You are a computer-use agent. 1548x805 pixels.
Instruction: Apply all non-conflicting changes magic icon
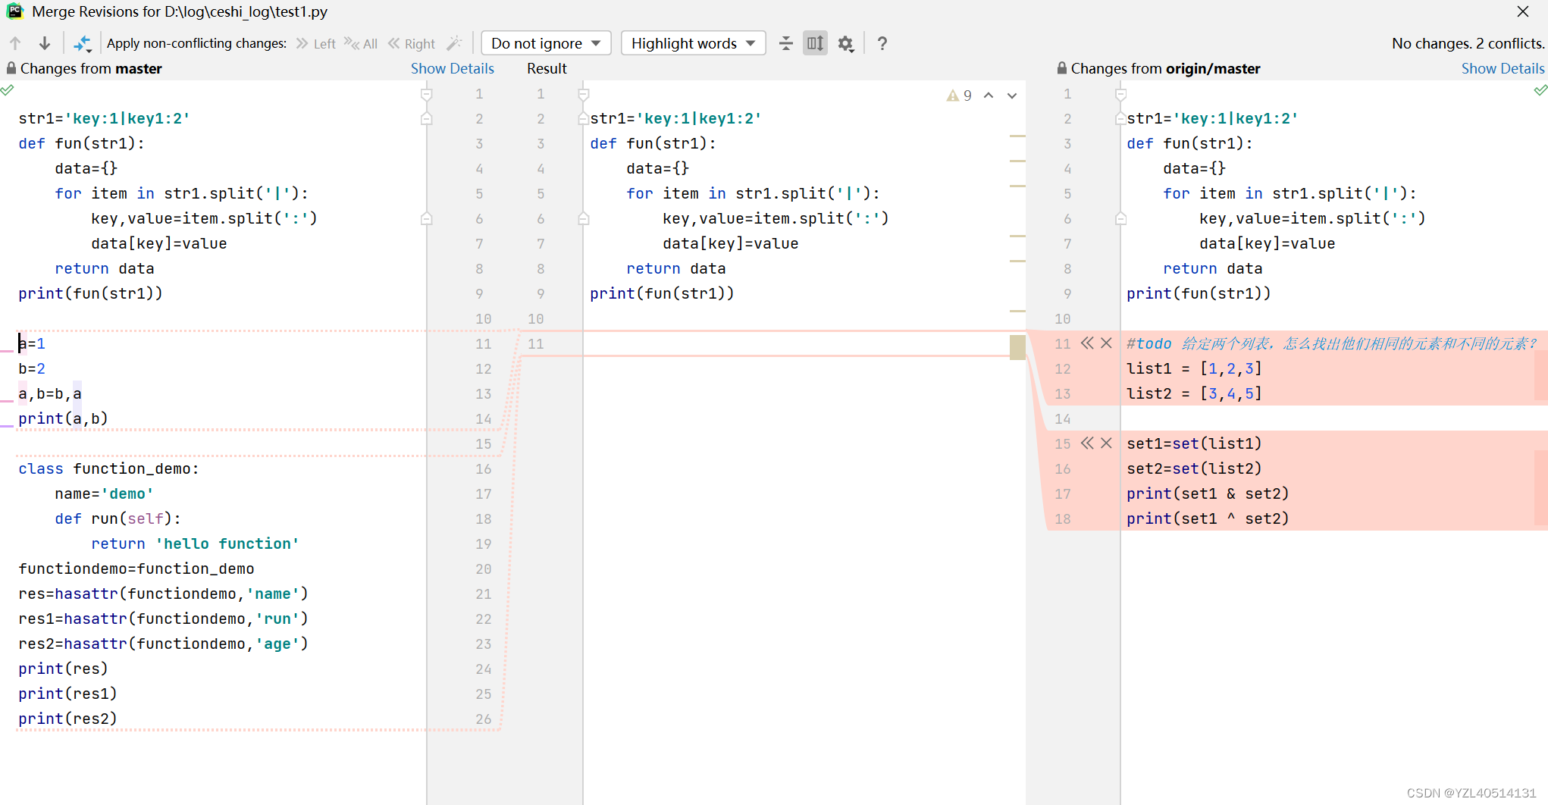[82, 43]
